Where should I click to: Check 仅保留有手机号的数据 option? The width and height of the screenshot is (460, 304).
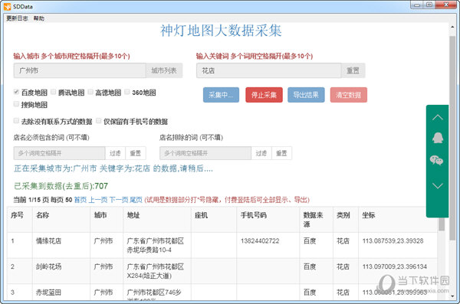pos(99,121)
